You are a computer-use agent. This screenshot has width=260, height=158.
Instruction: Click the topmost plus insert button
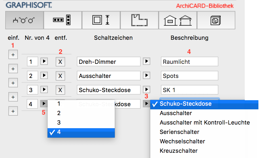[13, 55]
